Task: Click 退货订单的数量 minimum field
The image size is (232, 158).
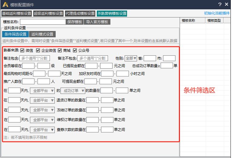Action: (92, 100)
